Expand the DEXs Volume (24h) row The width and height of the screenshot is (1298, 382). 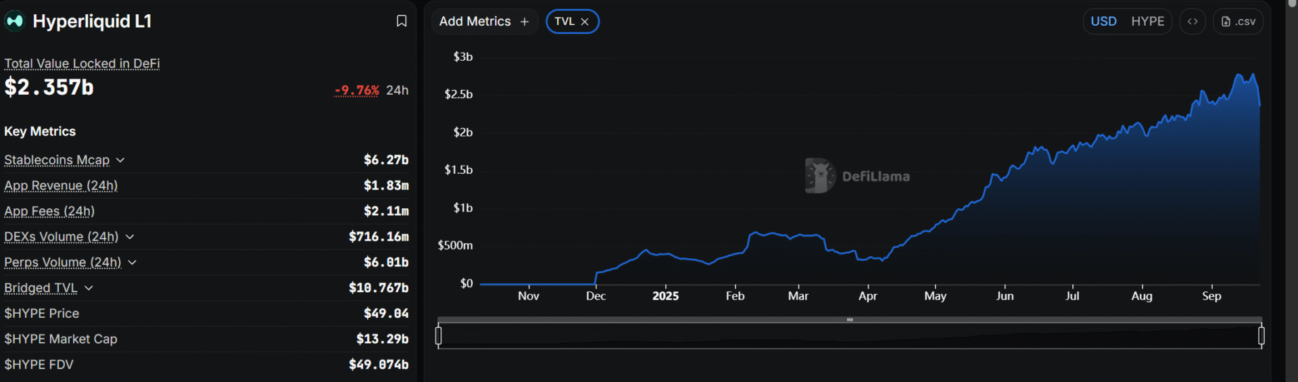pos(130,237)
